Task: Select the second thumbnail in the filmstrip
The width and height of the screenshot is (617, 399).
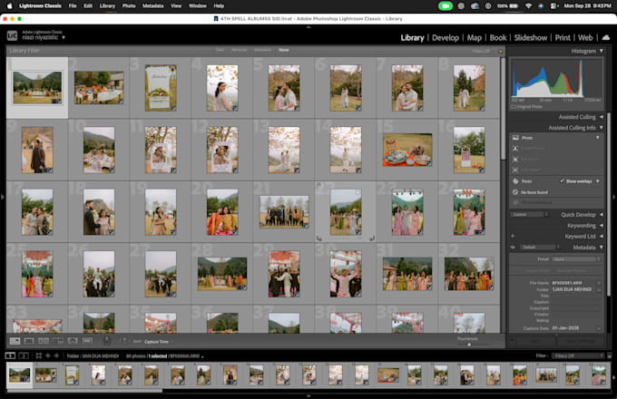Action: tap(46, 375)
